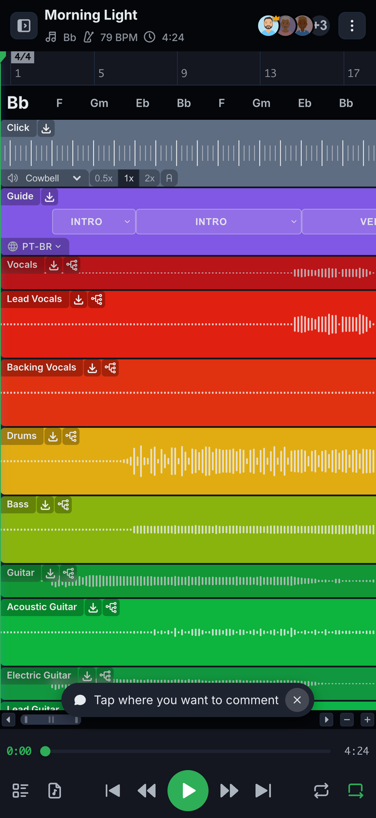Select the first Gm chord
The height and width of the screenshot is (818, 376).
tap(99, 103)
